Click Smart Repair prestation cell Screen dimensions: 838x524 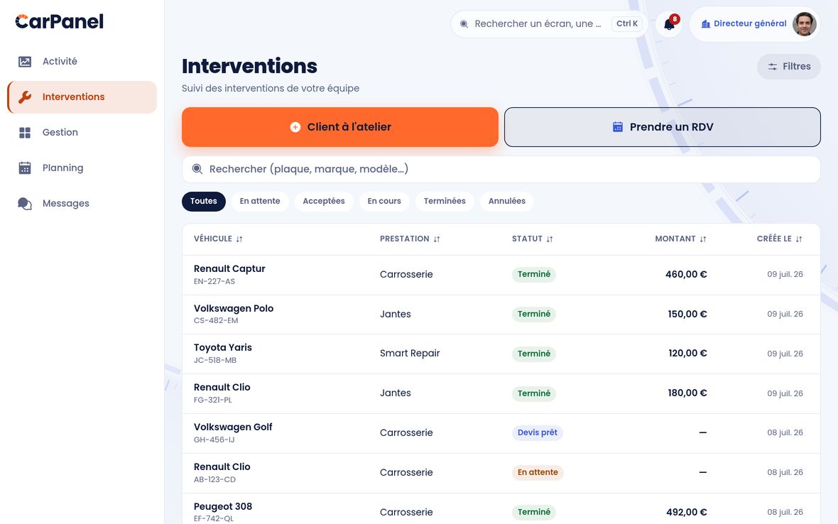[x=410, y=353]
